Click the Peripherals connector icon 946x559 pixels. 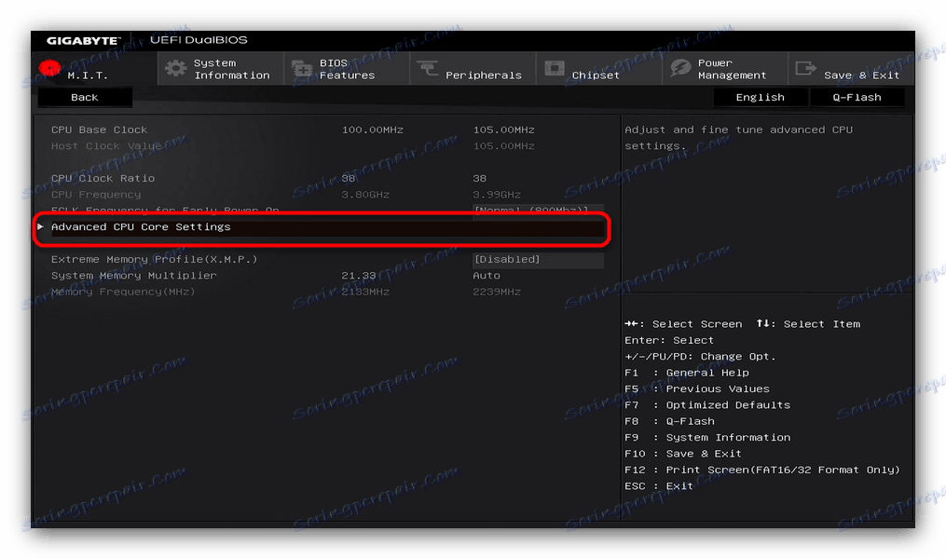pyautogui.click(x=427, y=68)
